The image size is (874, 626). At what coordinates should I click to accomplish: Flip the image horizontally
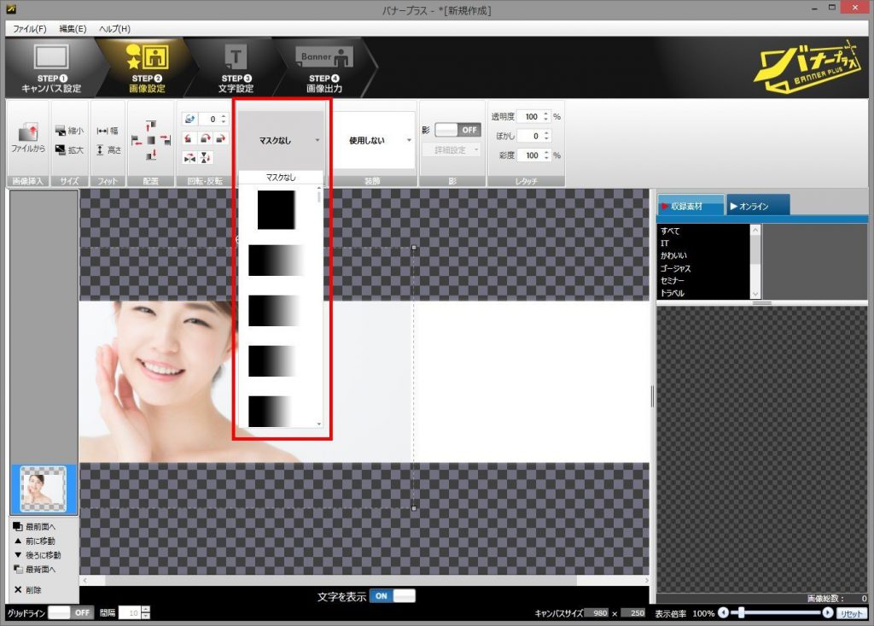point(189,158)
